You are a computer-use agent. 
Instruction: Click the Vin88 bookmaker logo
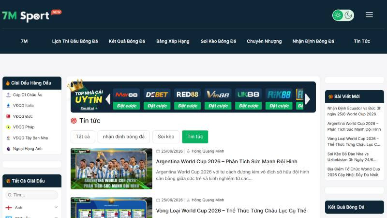[218, 94]
